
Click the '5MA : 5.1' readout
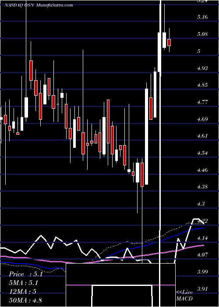pyautogui.click(x=24, y=283)
